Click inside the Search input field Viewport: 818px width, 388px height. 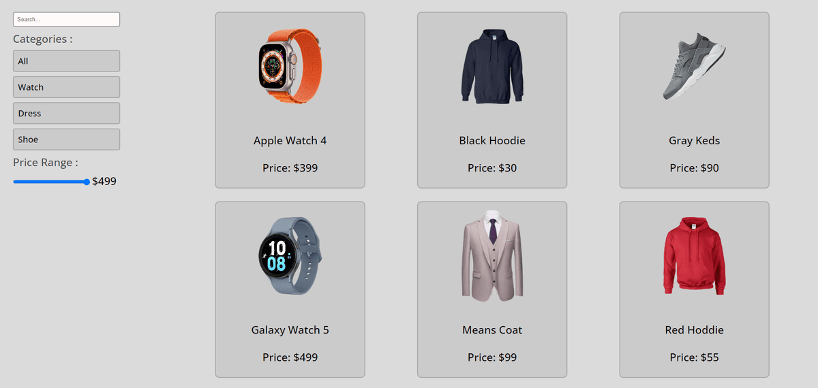66,19
